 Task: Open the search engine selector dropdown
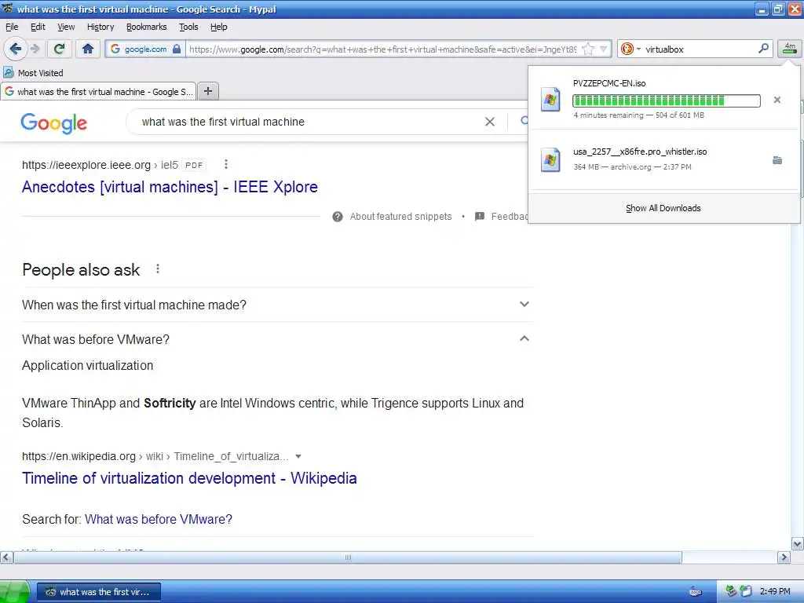point(630,49)
